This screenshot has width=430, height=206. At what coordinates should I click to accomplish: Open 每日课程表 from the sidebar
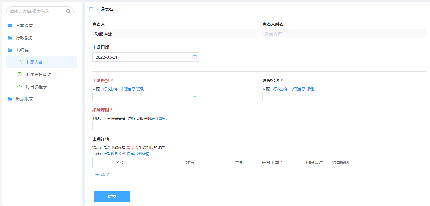coord(36,87)
